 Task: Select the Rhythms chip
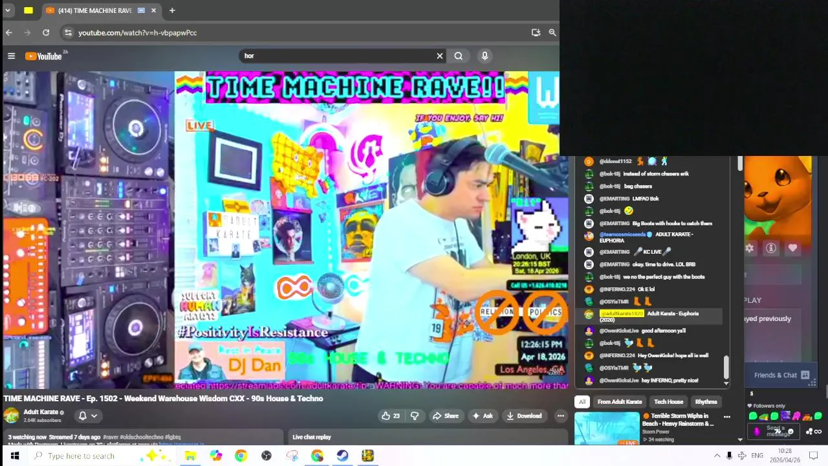pyautogui.click(x=706, y=402)
